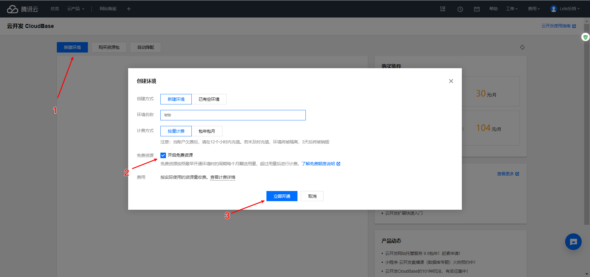Close the 创建环境 dialog

click(451, 81)
